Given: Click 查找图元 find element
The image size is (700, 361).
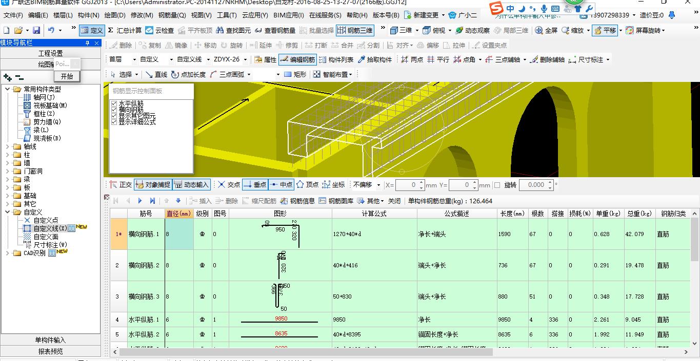Looking at the screenshot, I should (x=233, y=30).
